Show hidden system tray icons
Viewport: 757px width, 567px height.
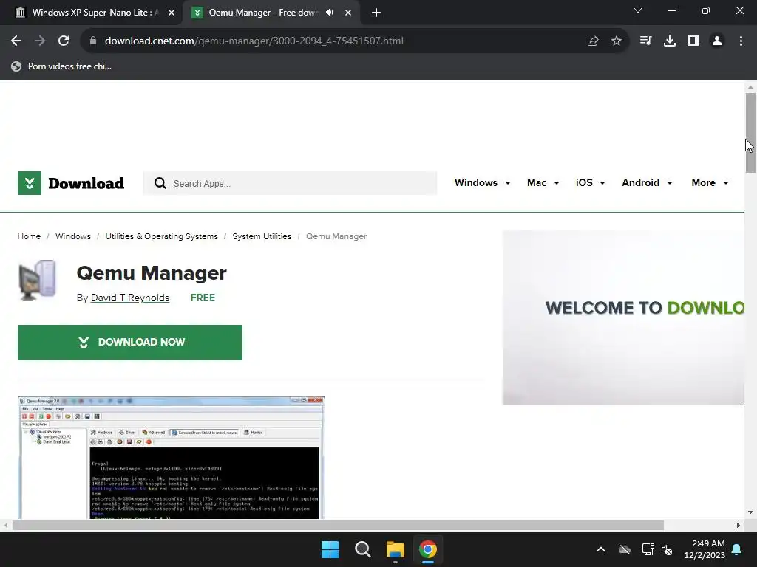(601, 549)
